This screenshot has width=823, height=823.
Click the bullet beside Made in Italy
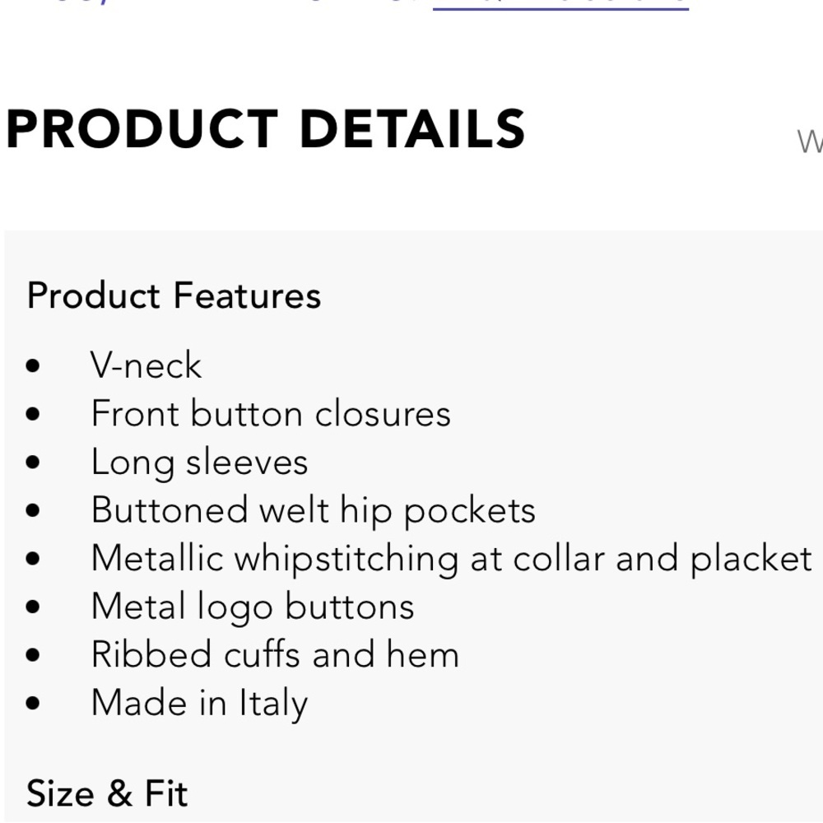33,704
